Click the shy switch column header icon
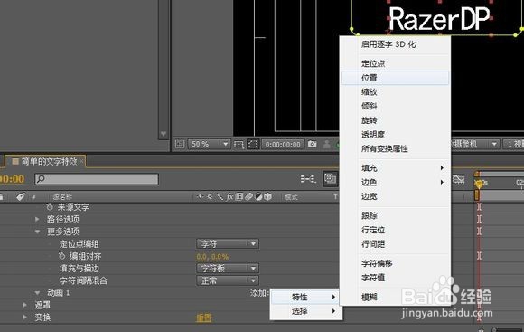The width and height of the screenshot is (524, 332). [200, 197]
